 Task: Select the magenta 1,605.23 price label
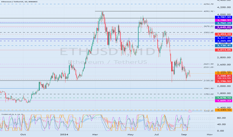(x=223, y=101)
